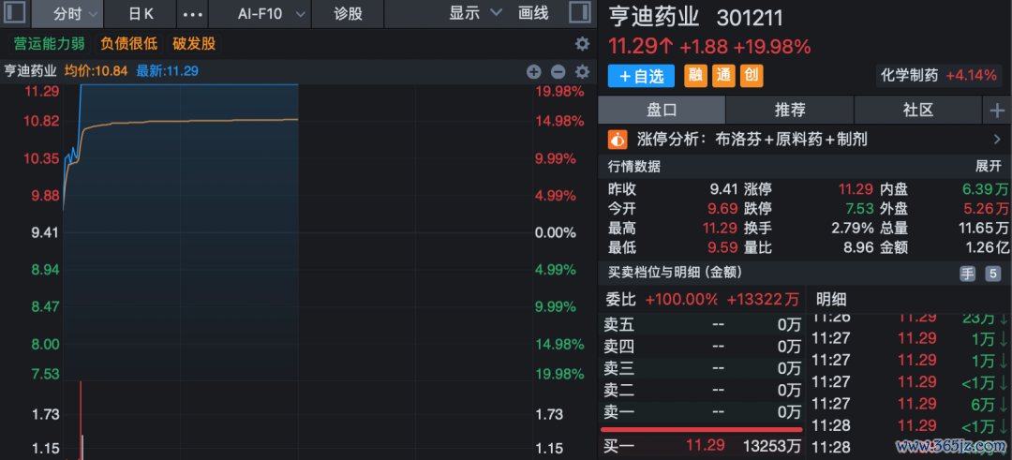Screen dimensions: 1012x460
Task: Click the 最新:11.29 label
Action: click(x=167, y=71)
